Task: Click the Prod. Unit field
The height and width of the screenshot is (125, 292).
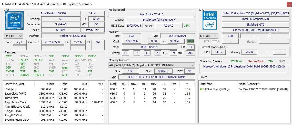Action: coord(93,30)
